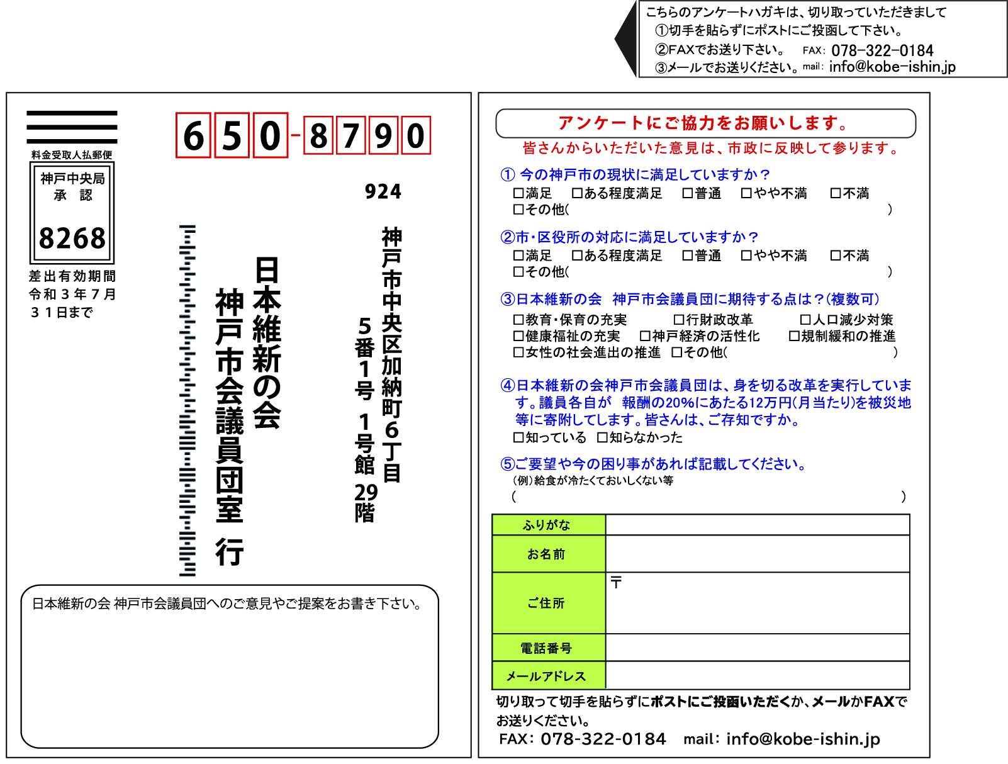
Task: Click the (例)給食が冷たくておいしくない等 example text
Action: tap(593, 480)
